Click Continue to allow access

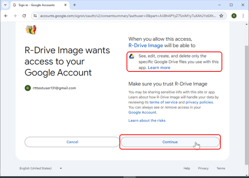170,142
